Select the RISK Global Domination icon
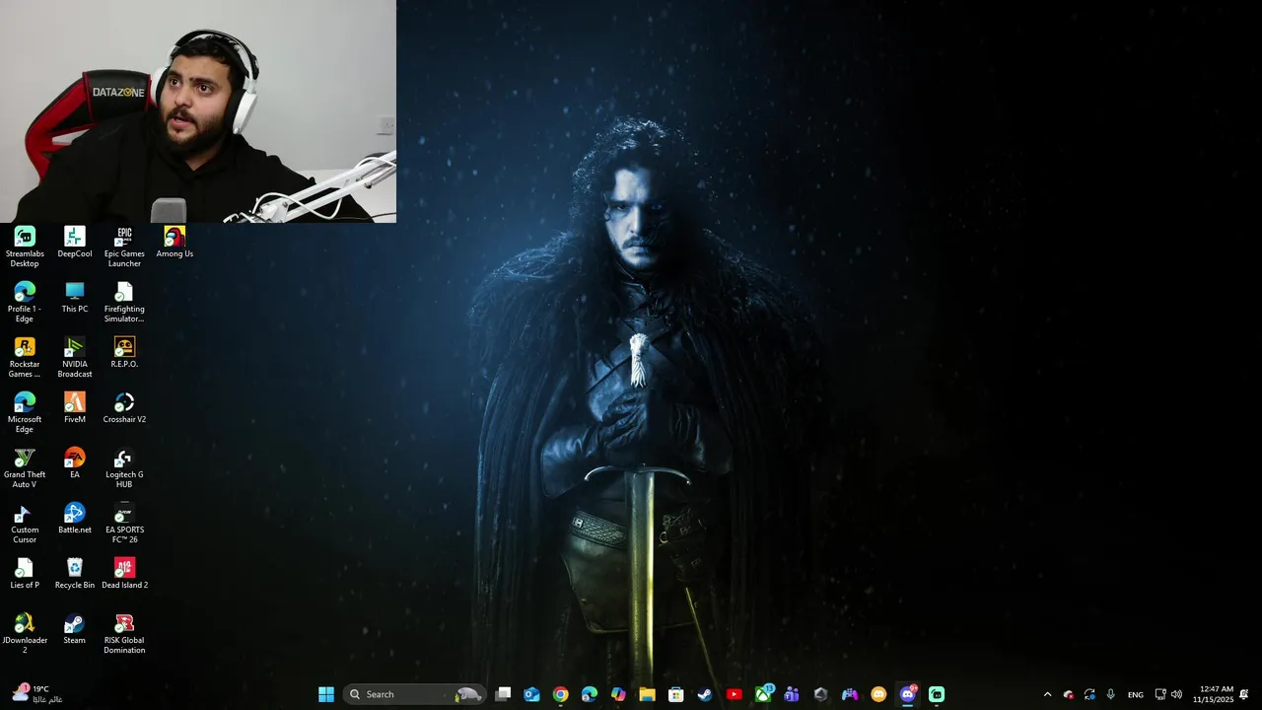 tap(124, 633)
